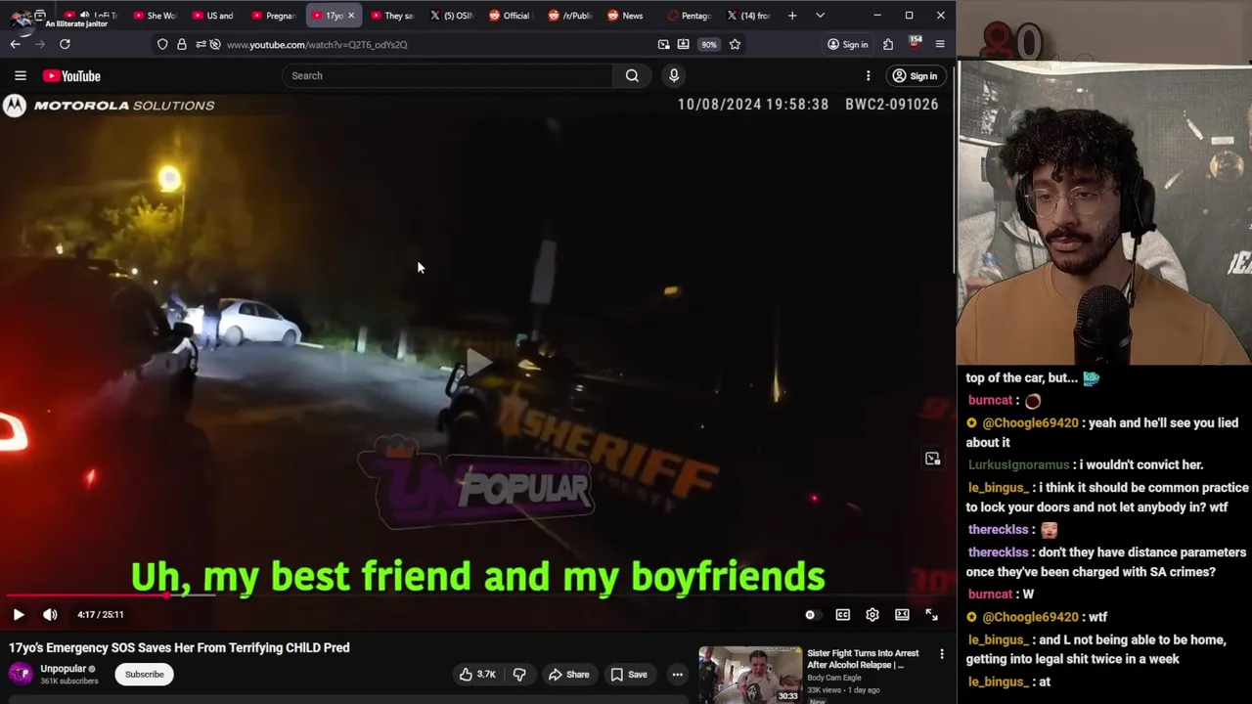Start voice search with the microphone
1252x704 pixels.
point(674,75)
